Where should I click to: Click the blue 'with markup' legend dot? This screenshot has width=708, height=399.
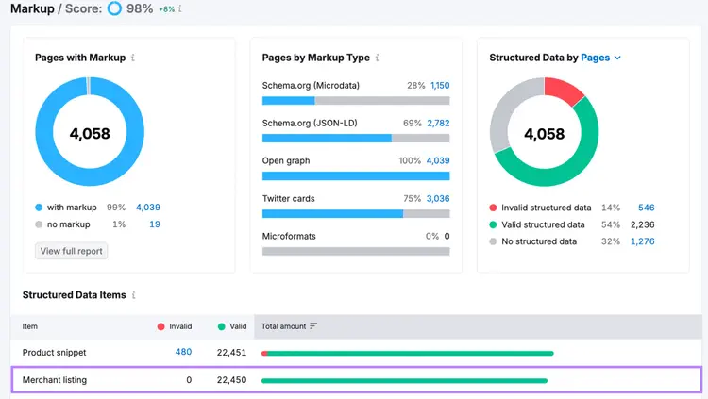coord(39,208)
